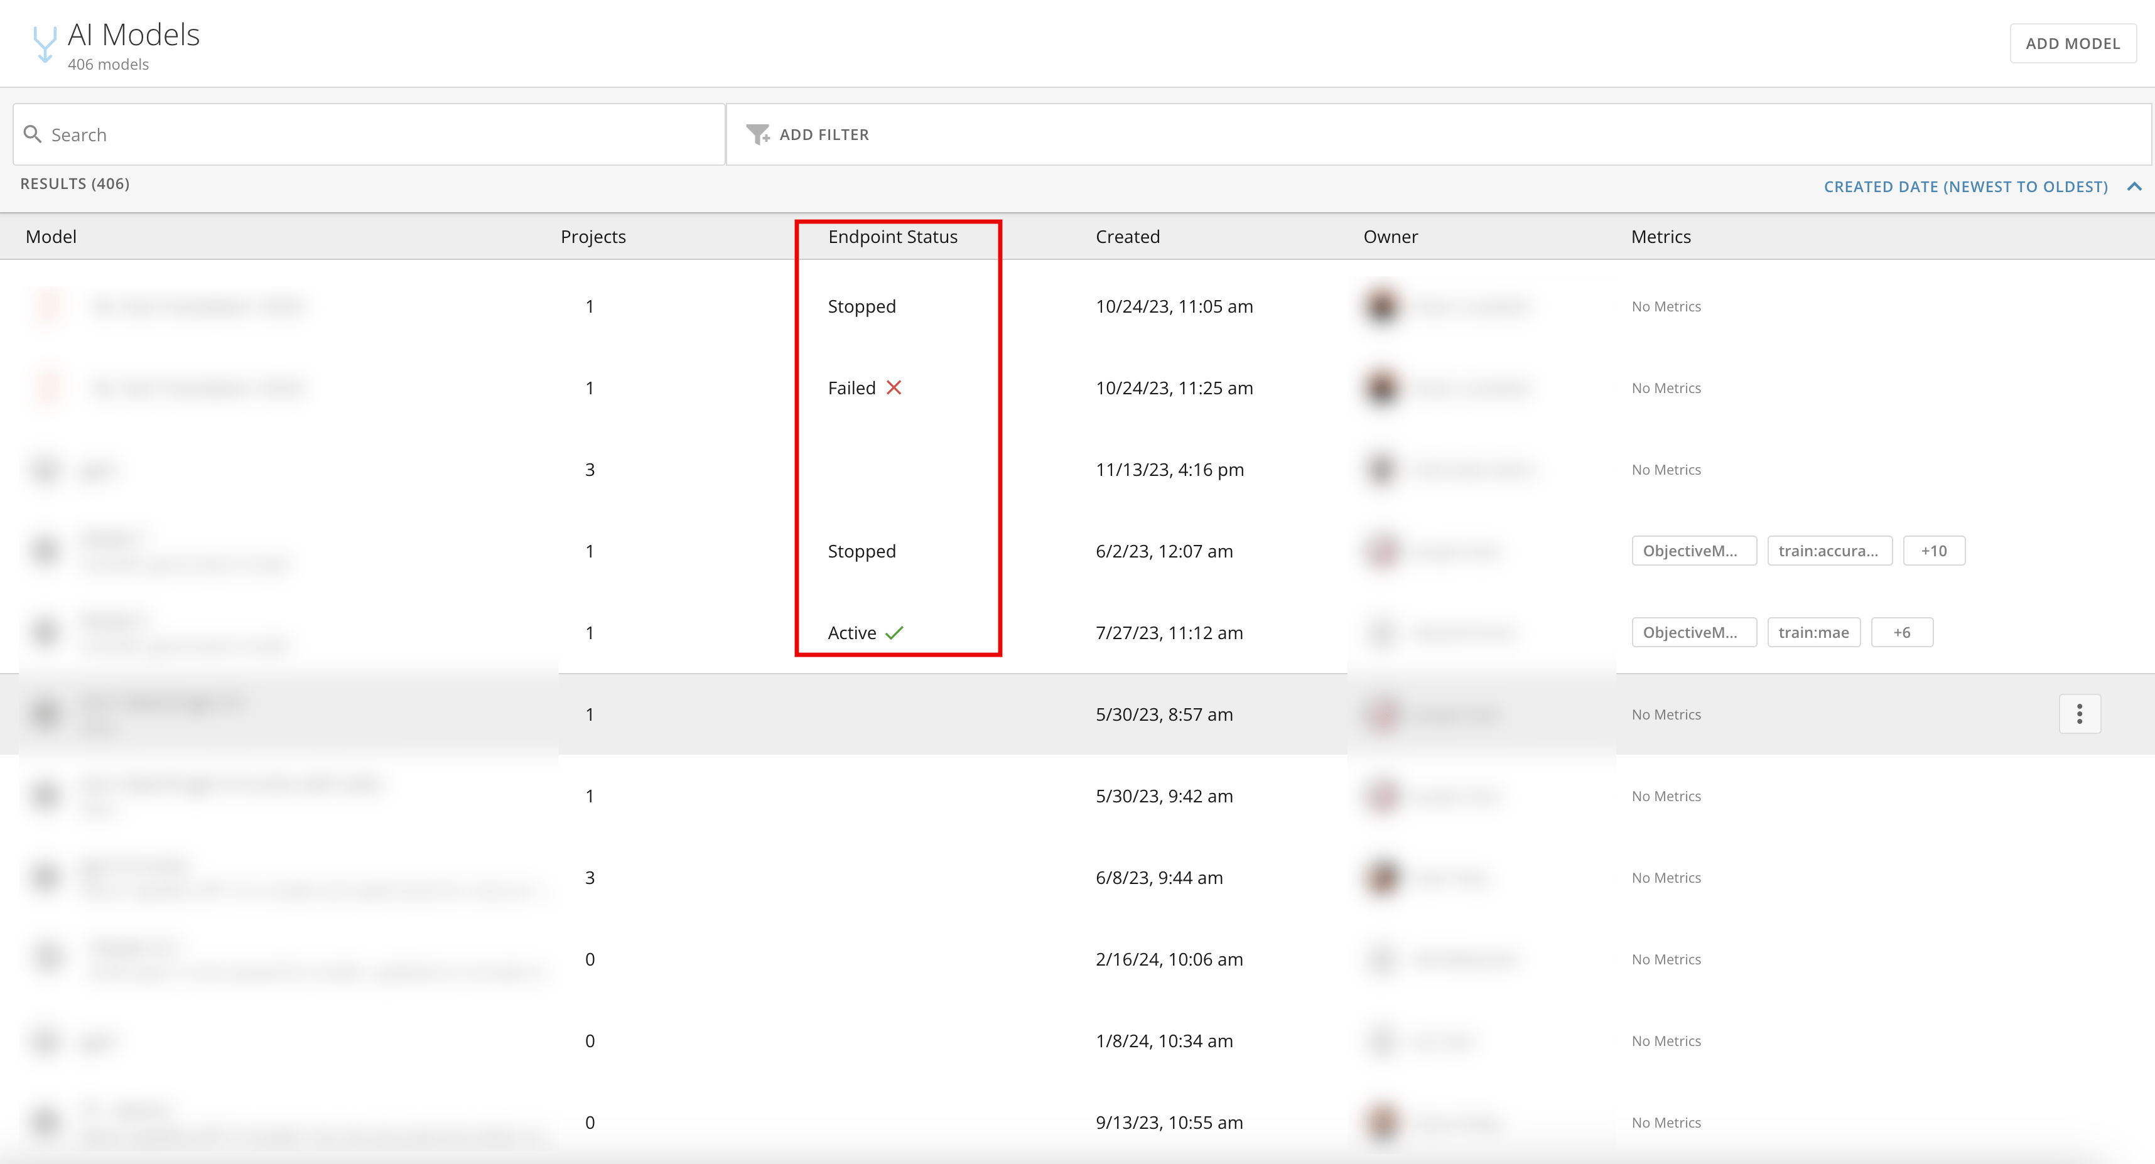Click the train:mae metric chip
Image resolution: width=2155 pixels, height=1164 pixels.
pos(1813,633)
